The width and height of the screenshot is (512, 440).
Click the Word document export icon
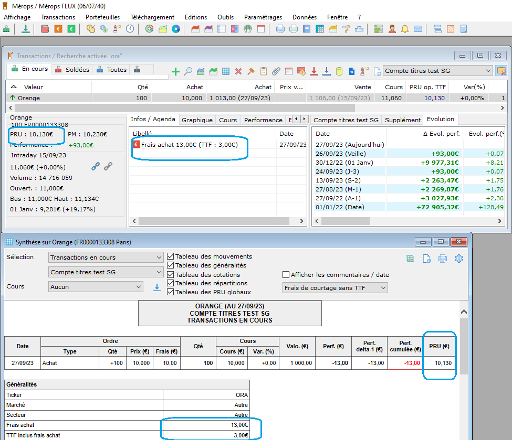[352, 71]
